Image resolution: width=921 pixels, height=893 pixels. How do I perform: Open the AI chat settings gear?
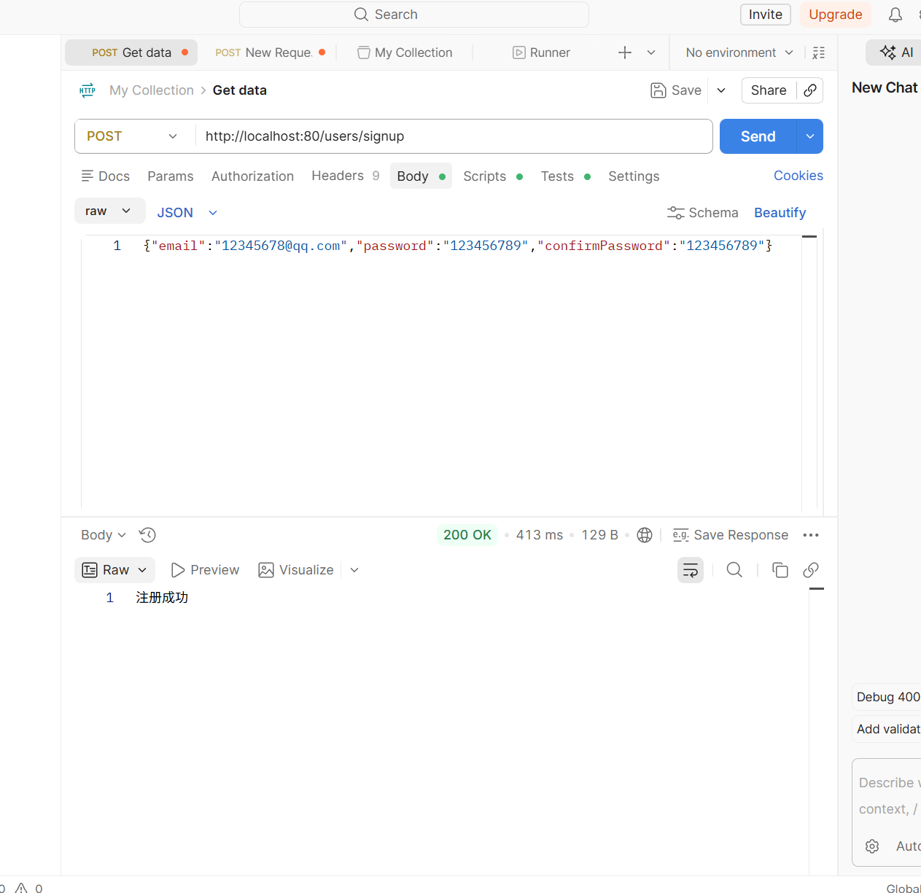click(x=872, y=846)
